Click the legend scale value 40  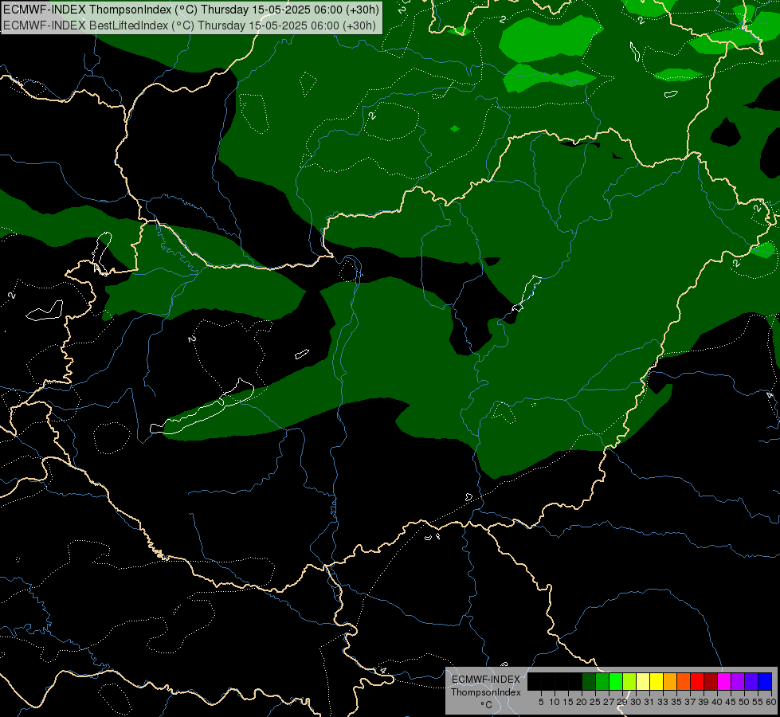[717, 702]
